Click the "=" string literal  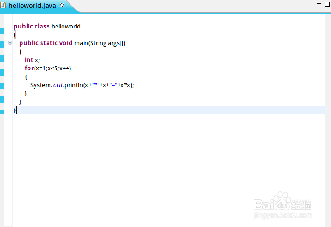[113, 85]
